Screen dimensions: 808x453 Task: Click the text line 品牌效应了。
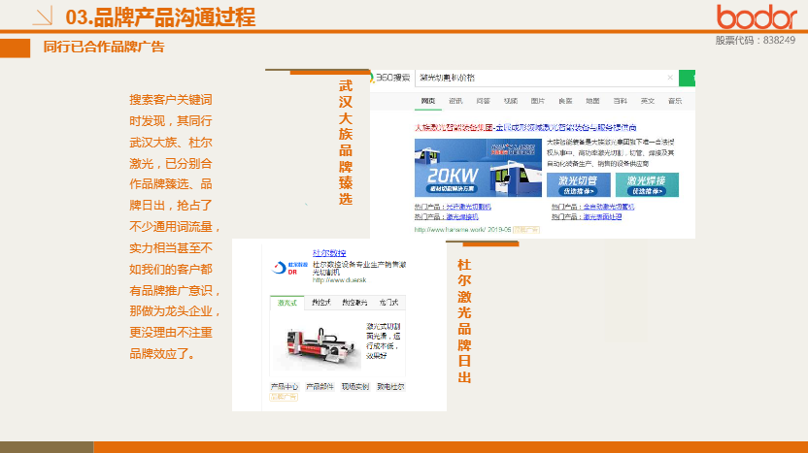pyautogui.click(x=162, y=354)
